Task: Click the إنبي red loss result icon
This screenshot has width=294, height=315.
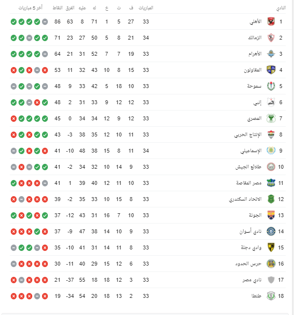Action: 37,102
